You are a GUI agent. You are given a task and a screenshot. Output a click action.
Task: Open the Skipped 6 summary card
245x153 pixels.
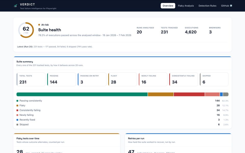click(214, 79)
